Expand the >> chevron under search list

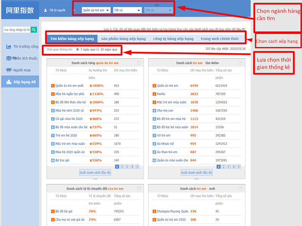click(196, 179)
